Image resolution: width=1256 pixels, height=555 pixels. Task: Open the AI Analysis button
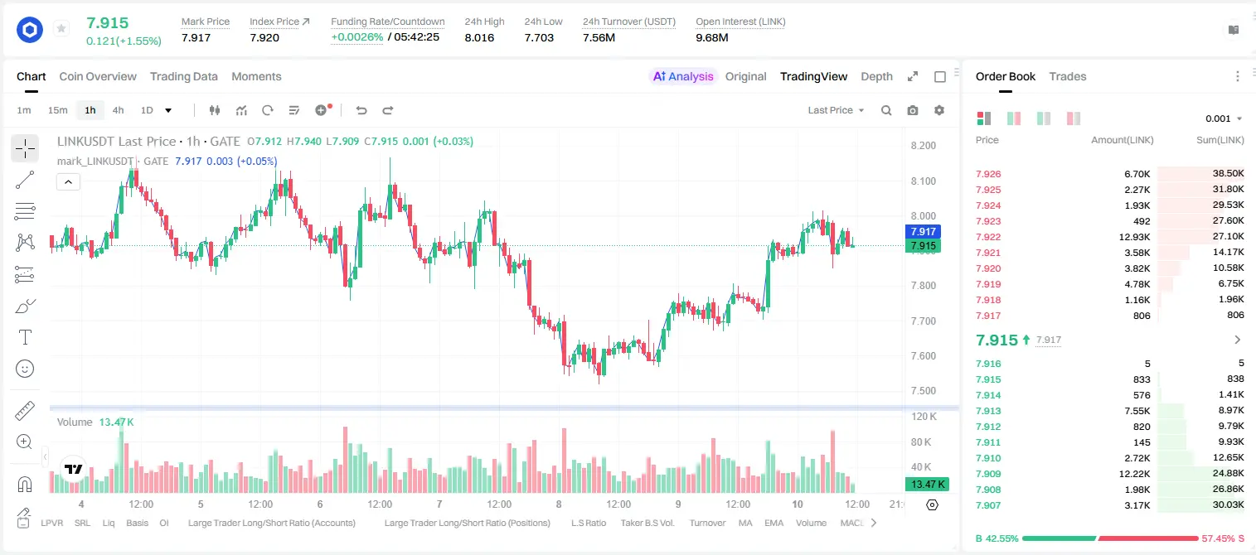(682, 76)
